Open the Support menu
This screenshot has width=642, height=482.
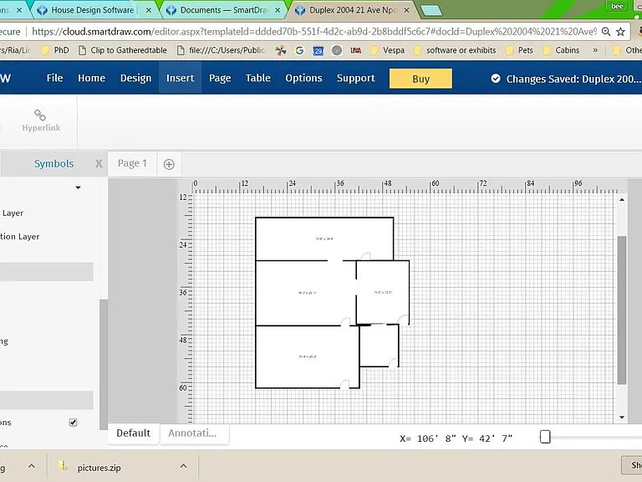click(x=355, y=78)
